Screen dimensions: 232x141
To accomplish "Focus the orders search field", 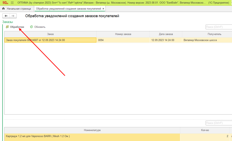I will click(219, 27).
